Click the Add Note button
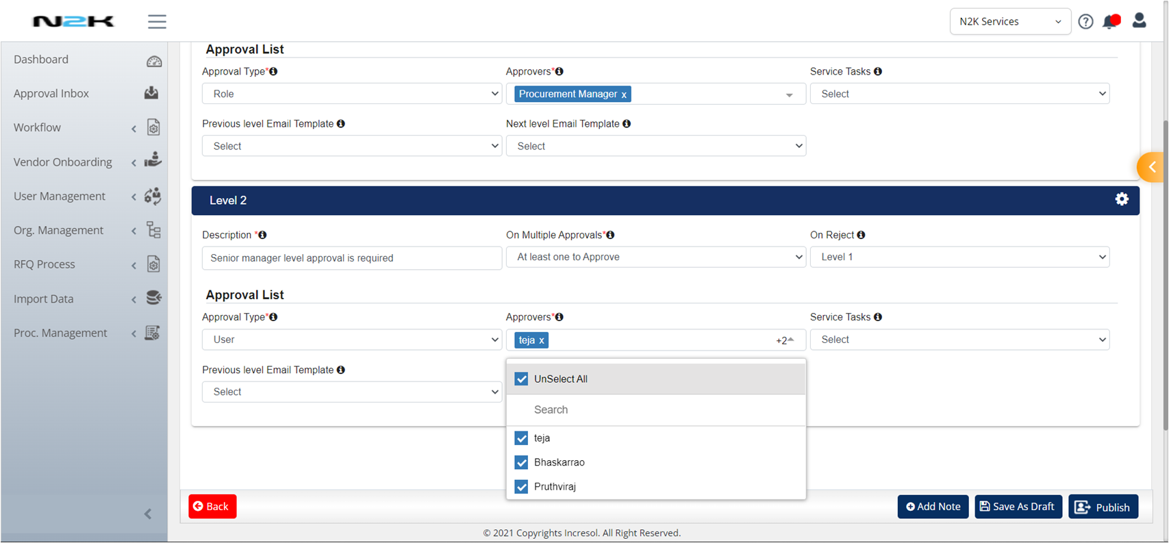Viewport: 1169px width, 543px height. click(x=933, y=507)
